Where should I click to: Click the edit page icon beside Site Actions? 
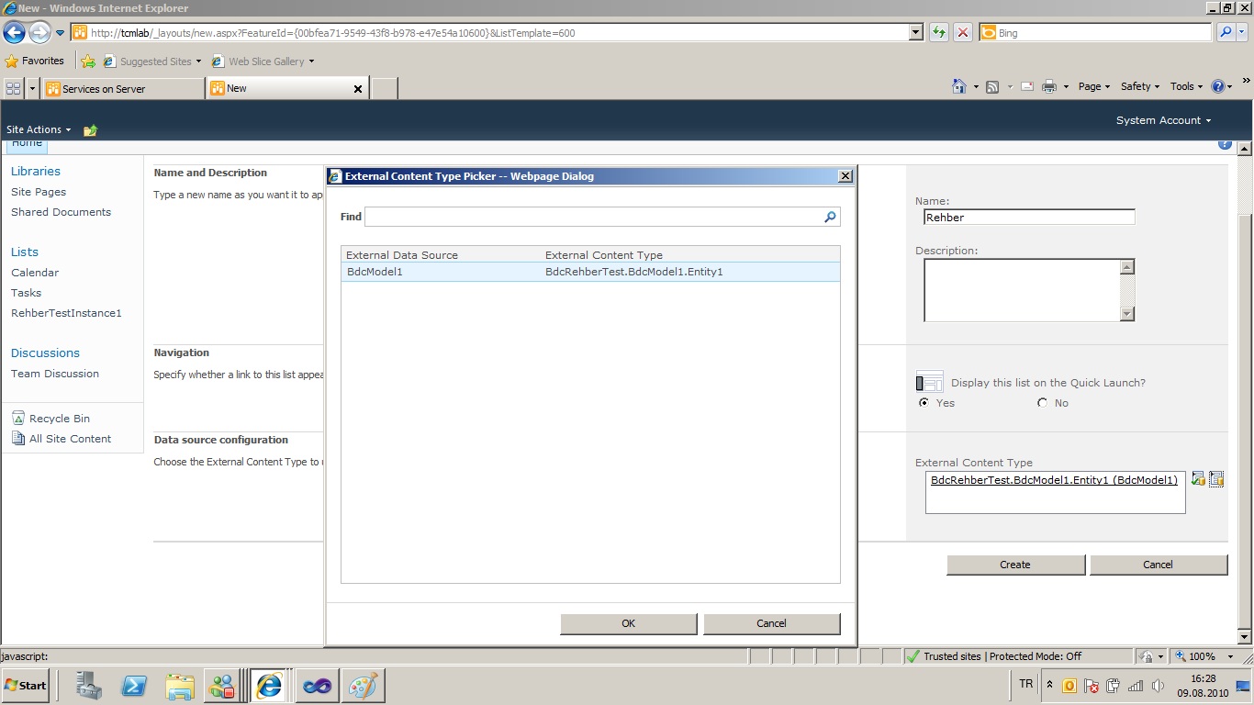89,130
